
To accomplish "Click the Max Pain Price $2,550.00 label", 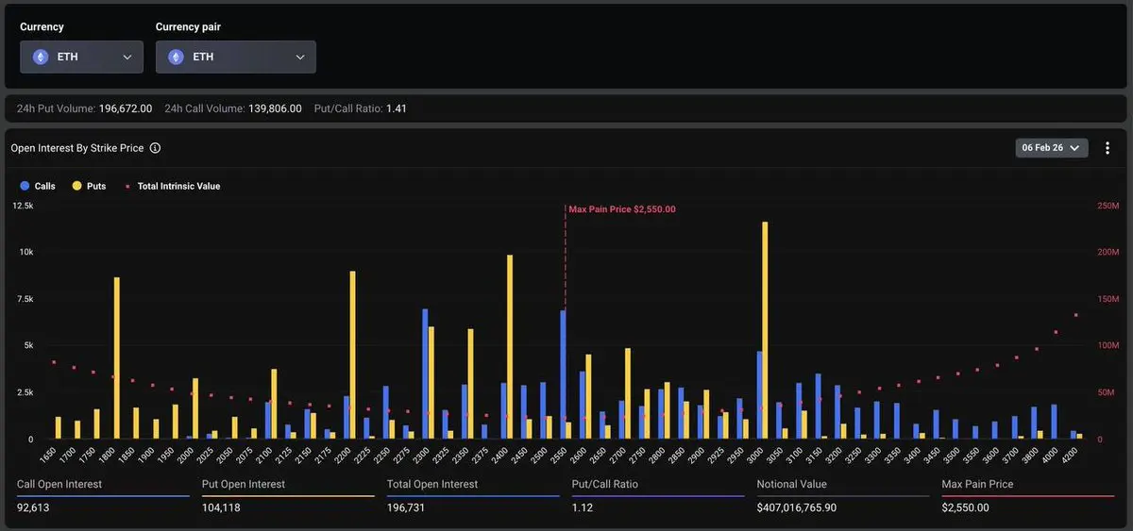I will pos(622,209).
